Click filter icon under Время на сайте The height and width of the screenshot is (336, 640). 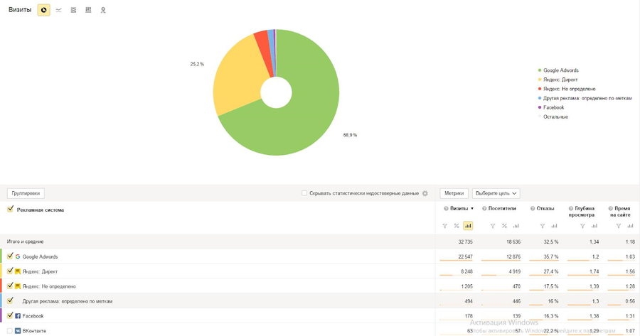619,226
